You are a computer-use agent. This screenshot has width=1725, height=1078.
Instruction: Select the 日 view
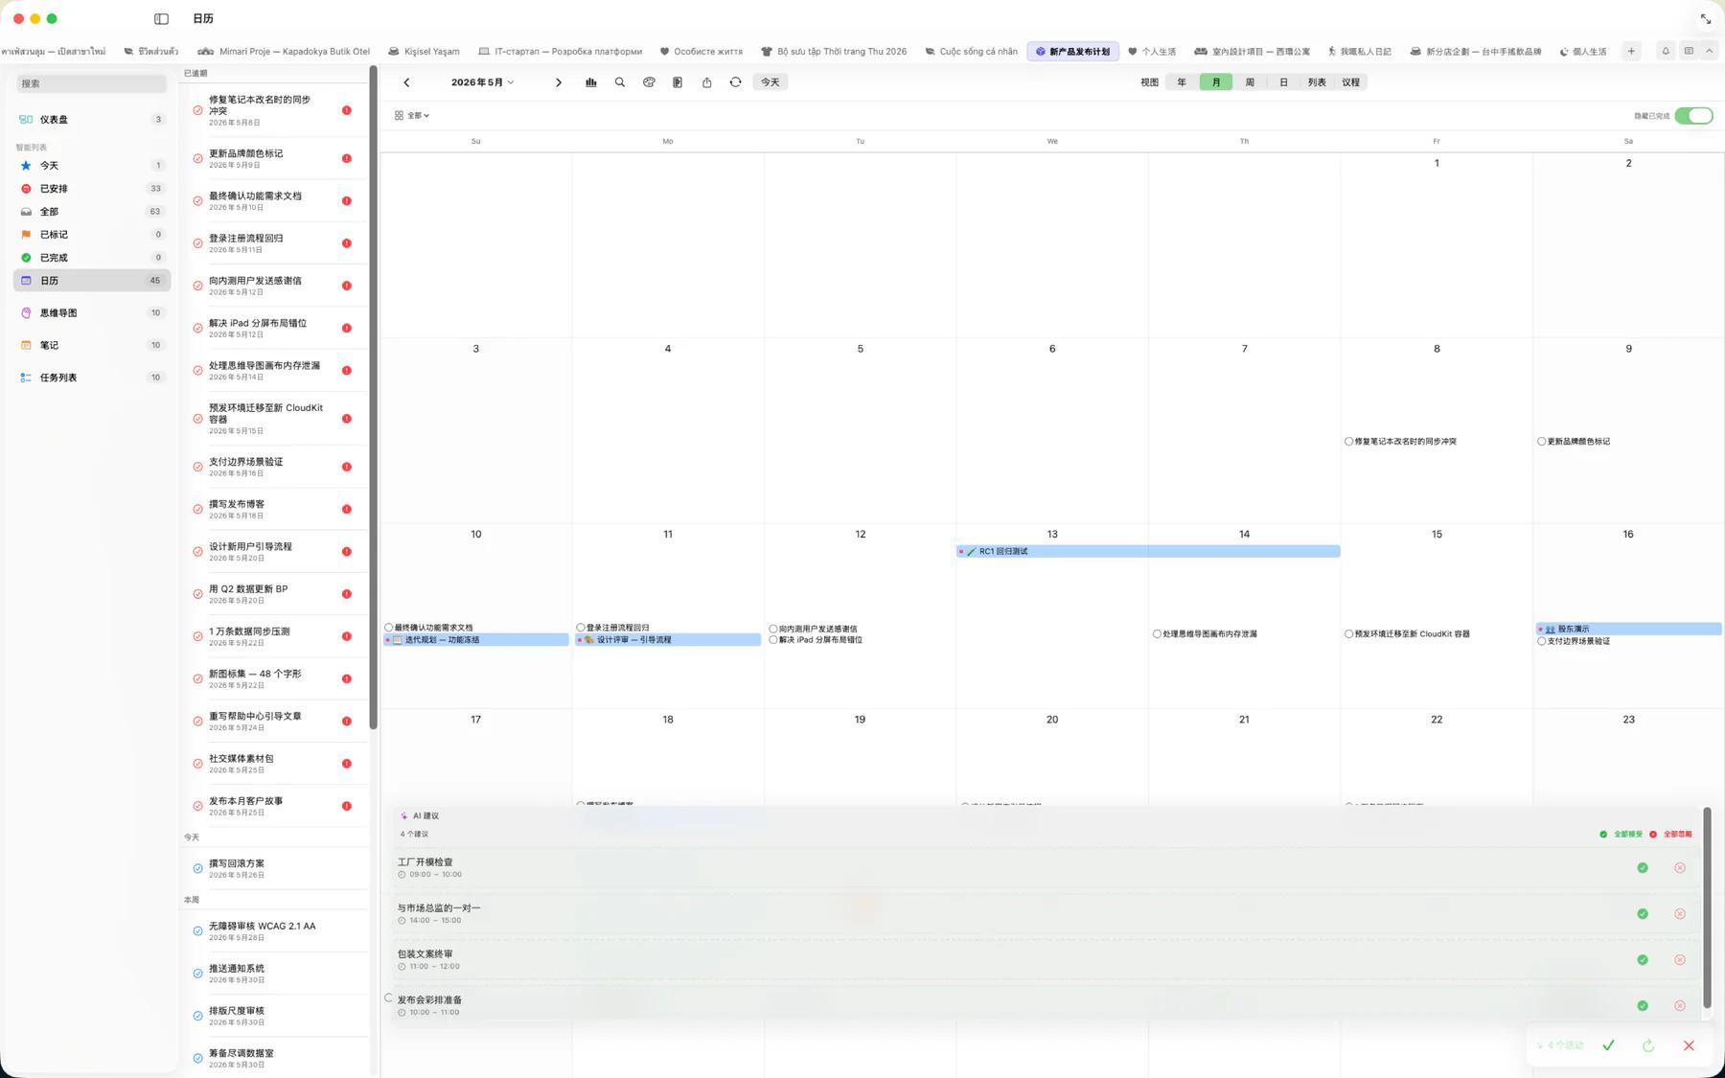coord(1283,82)
